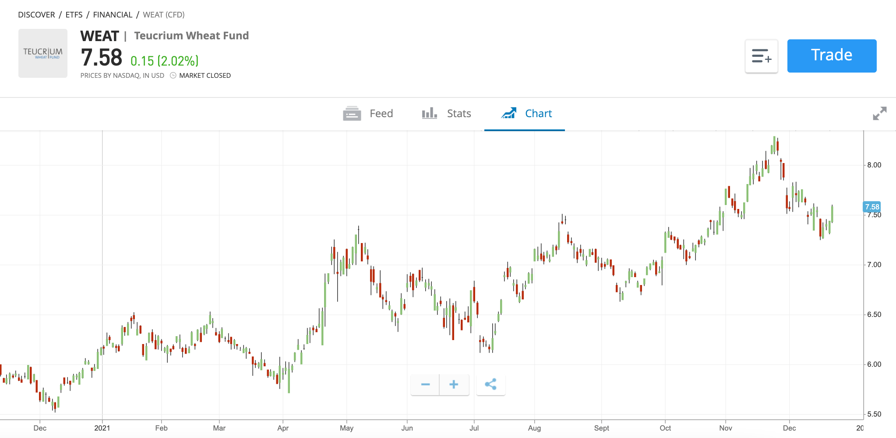896x438 pixels.
Task: Click 'PRICES BY NASDAQ, IN USD' text
Action: [x=122, y=75]
